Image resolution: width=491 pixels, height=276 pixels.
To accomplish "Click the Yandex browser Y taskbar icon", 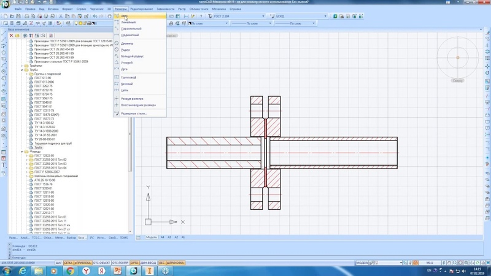I will pos(86,270).
